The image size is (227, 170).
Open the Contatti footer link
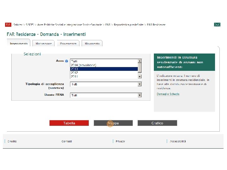tap(67, 141)
